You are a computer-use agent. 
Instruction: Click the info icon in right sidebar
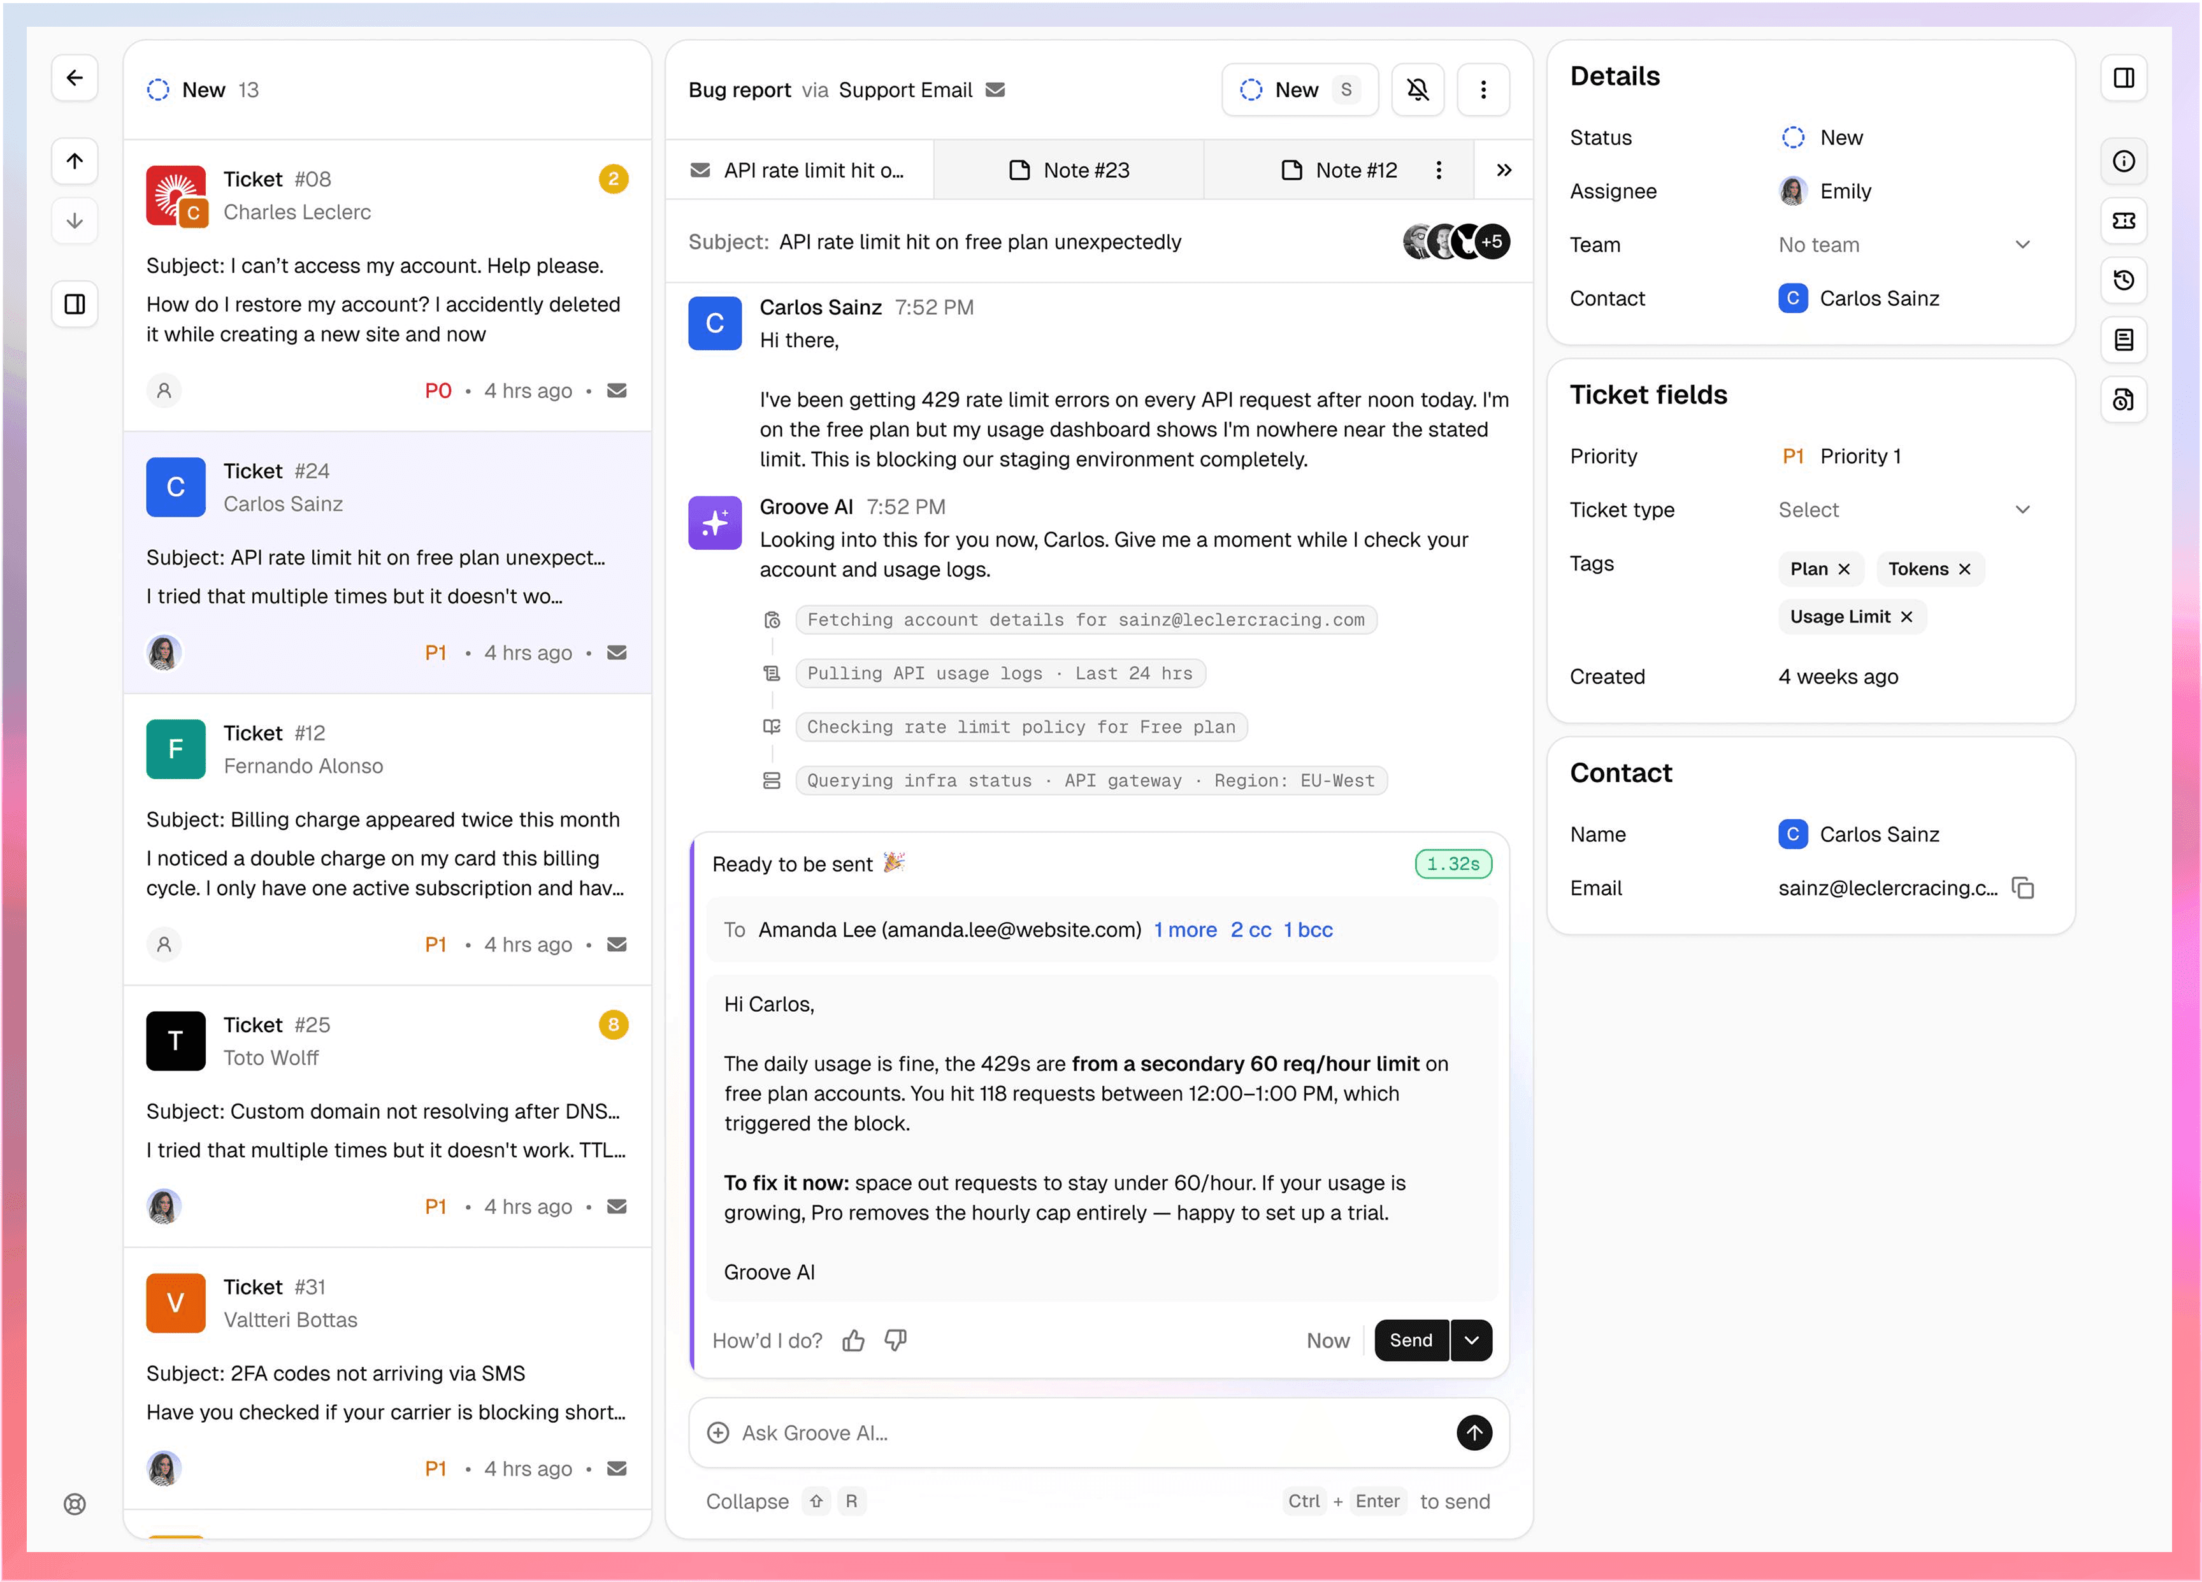point(2124,161)
